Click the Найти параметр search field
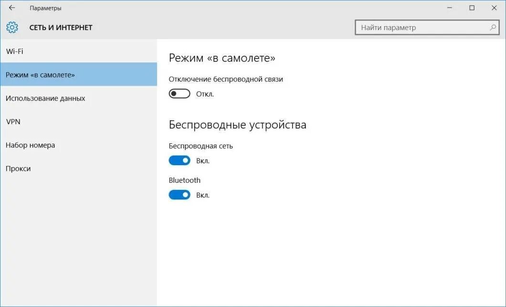This screenshot has width=506, height=307. (427, 27)
